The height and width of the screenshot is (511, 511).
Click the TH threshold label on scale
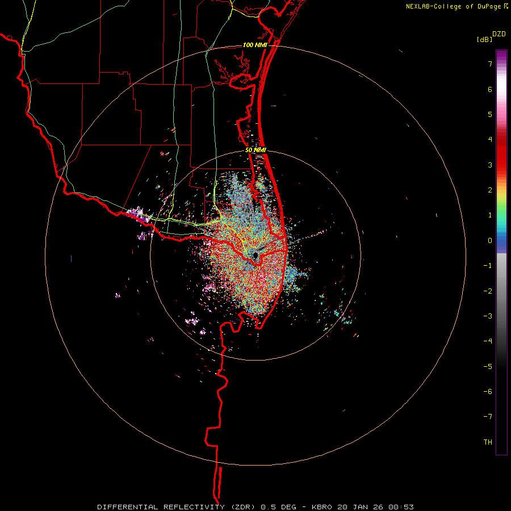[488, 442]
